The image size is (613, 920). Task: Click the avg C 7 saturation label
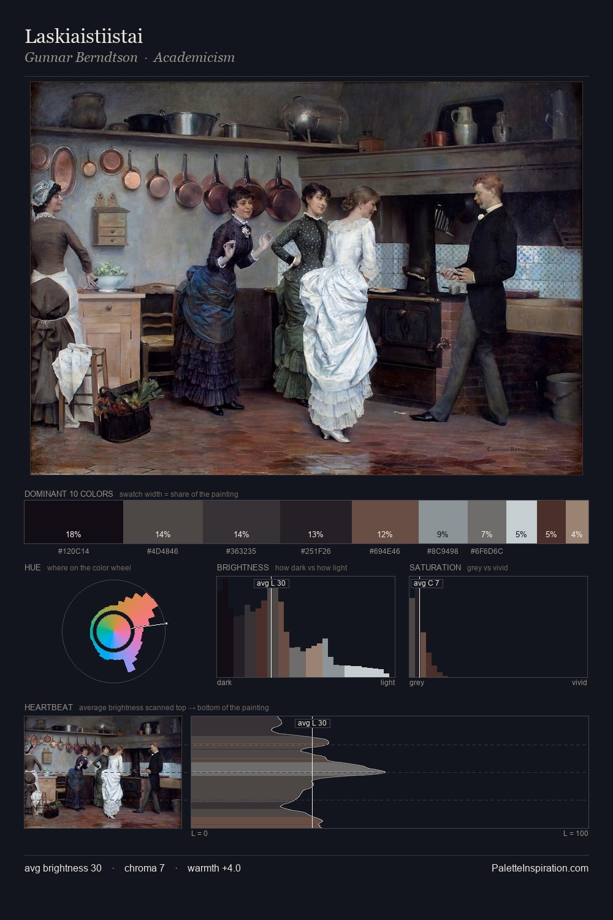(x=427, y=583)
